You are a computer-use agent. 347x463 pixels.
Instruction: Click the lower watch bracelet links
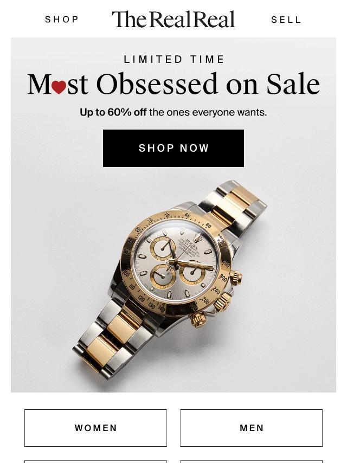pos(112,339)
